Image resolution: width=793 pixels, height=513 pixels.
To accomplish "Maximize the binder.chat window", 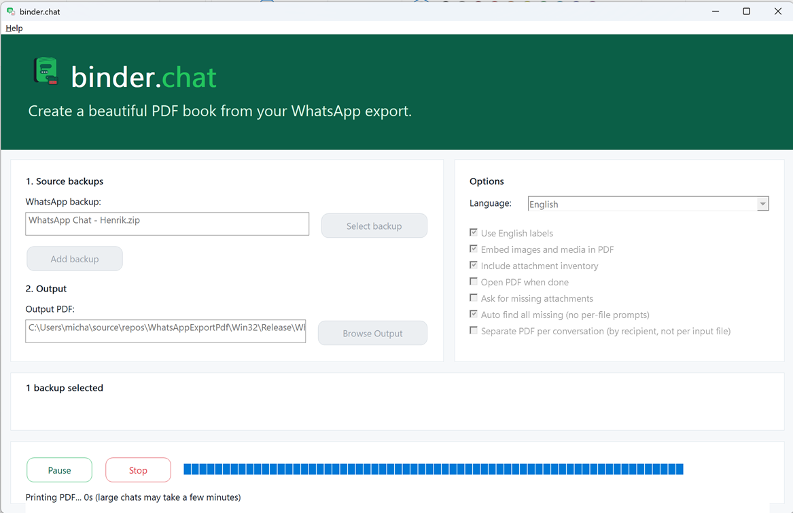I will [x=747, y=11].
